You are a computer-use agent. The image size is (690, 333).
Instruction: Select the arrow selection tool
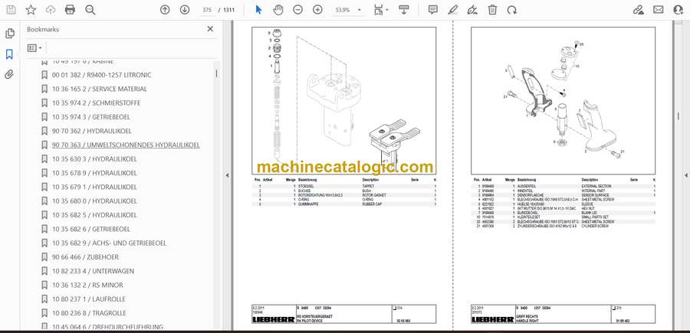(x=259, y=10)
